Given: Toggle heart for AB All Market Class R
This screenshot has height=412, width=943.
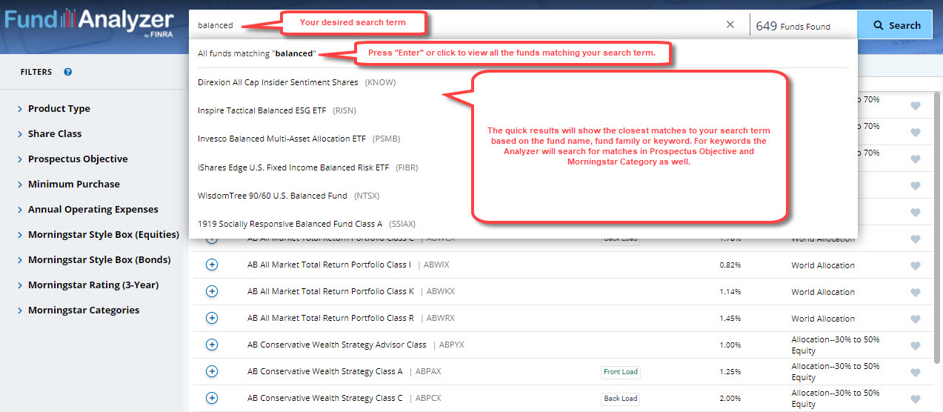Looking at the screenshot, I should pyautogui.click(x=915, y=319).
